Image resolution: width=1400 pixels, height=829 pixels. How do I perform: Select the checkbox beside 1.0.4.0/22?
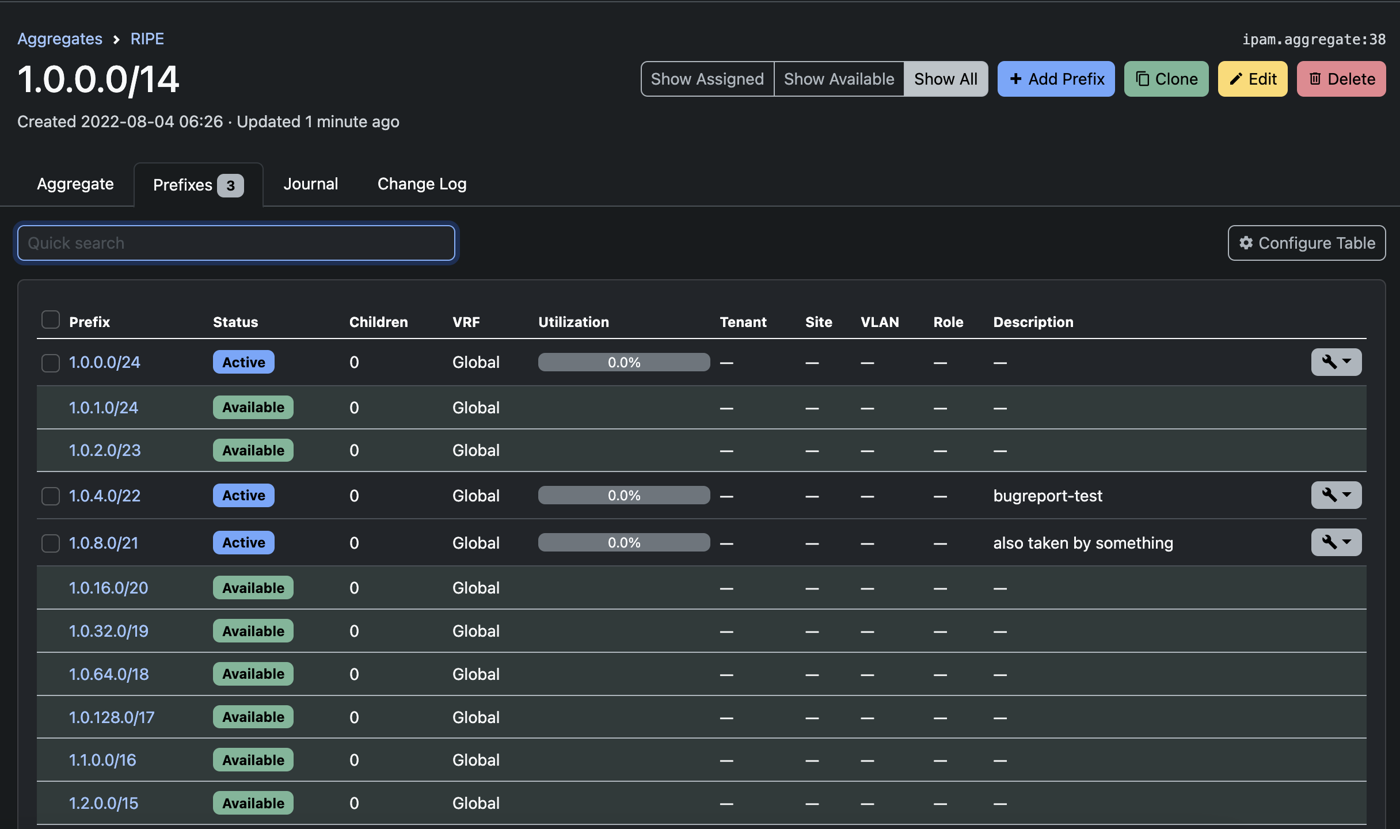pos(51,496)
